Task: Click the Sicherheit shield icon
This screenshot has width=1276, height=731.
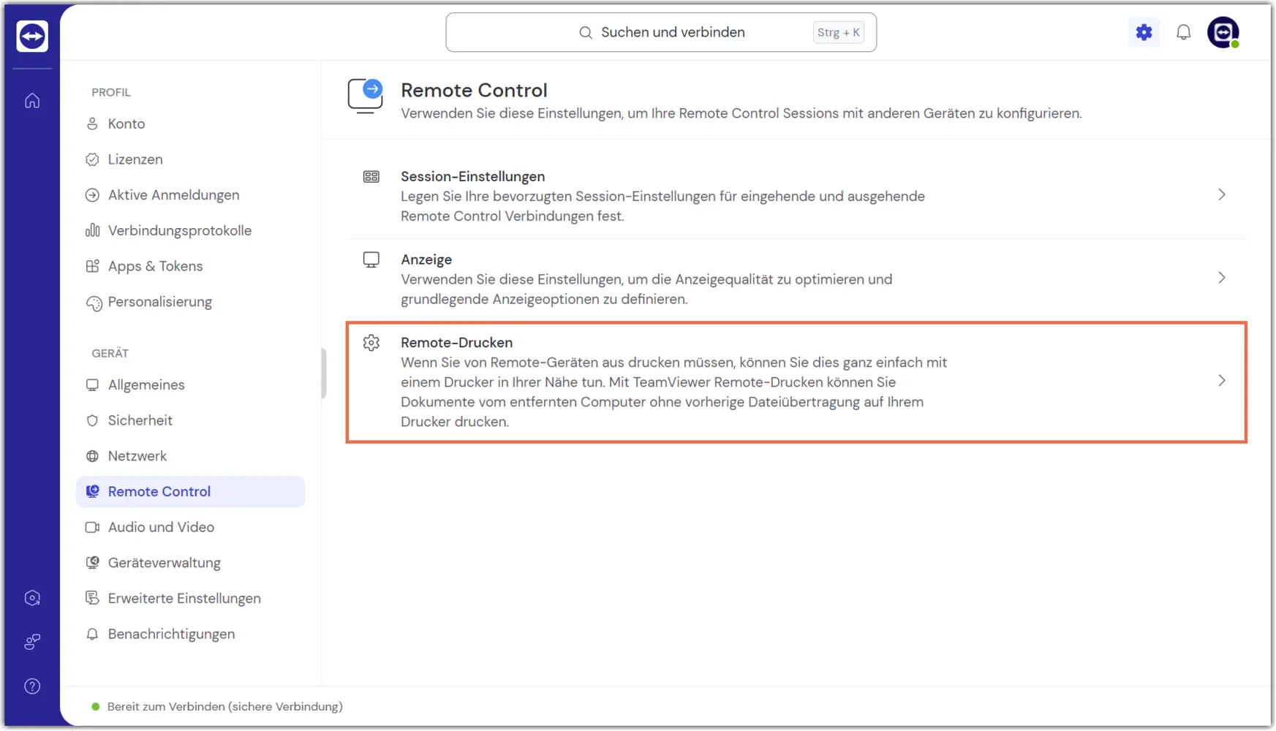Action: [92, 420]
